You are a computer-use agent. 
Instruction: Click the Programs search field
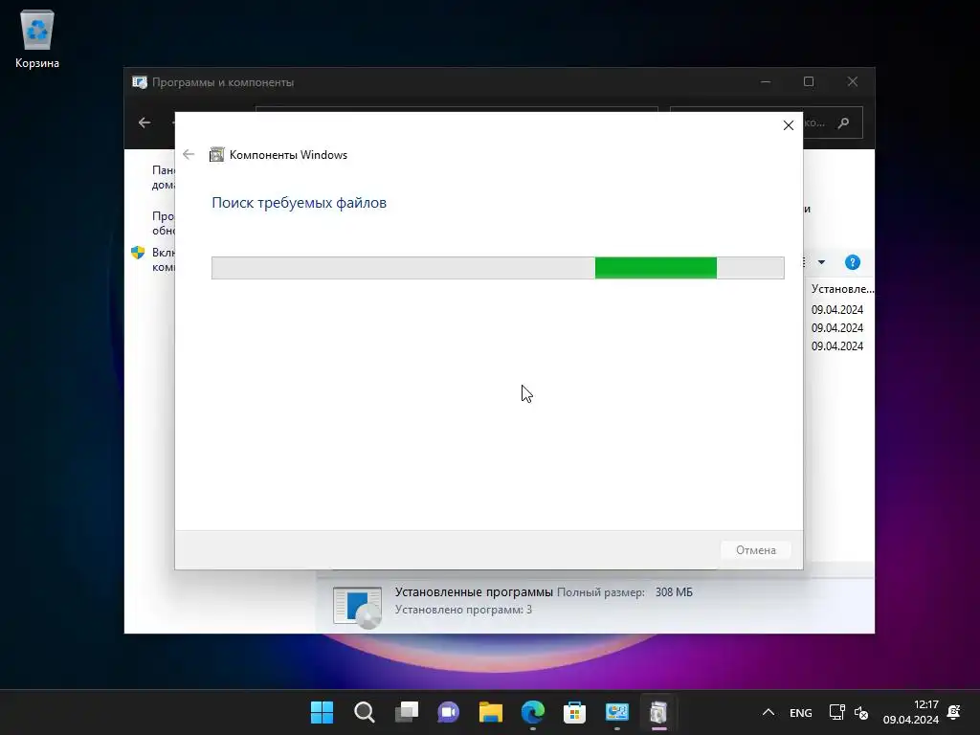point(767,122)
